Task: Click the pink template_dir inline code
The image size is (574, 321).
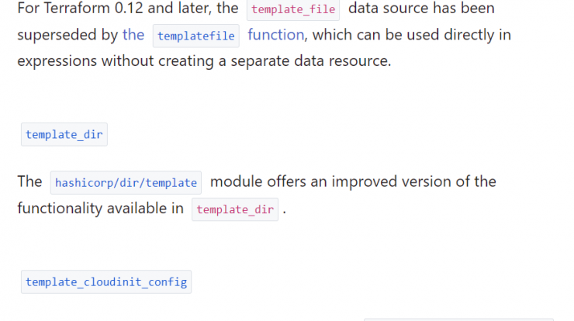Action: pyautogui.click(x=235, y=209)
